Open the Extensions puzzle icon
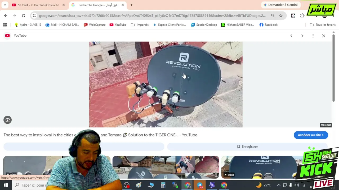 pyautogui.click(x=302, y=16)
